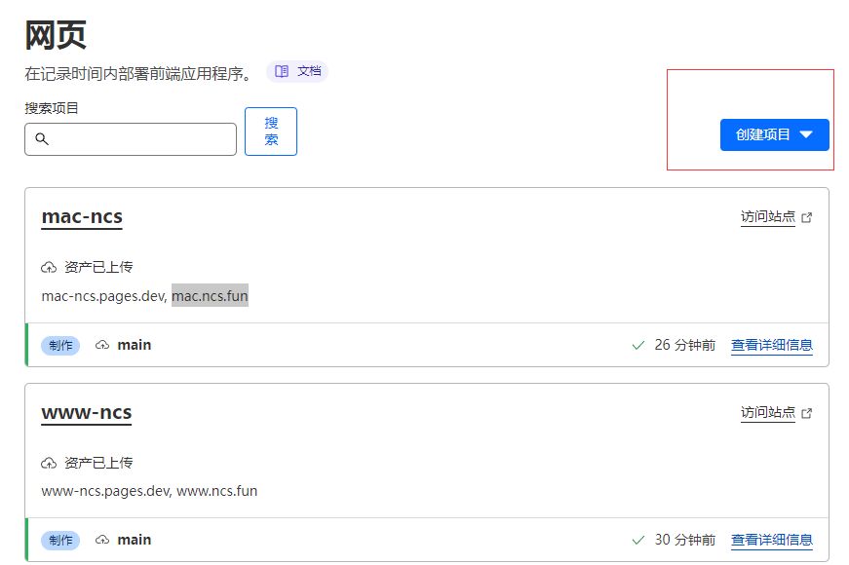Click cloud icon beside main in mac-ncs
The image size is (849, 565).
point(102,345)
